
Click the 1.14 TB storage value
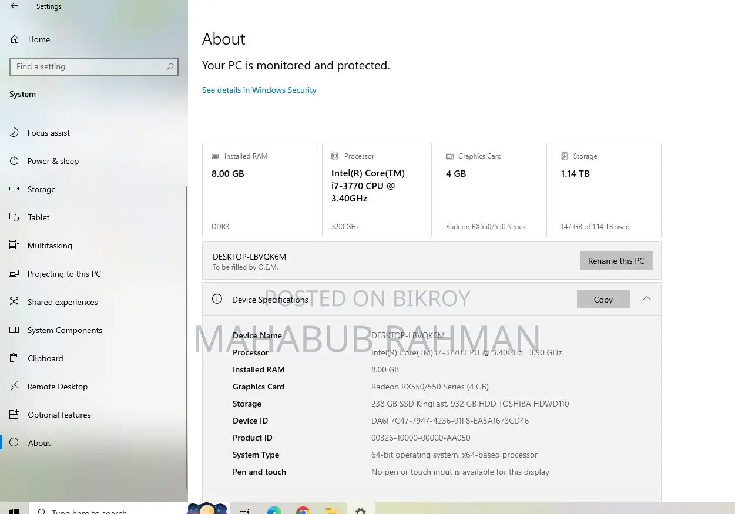tap(575, 174)
